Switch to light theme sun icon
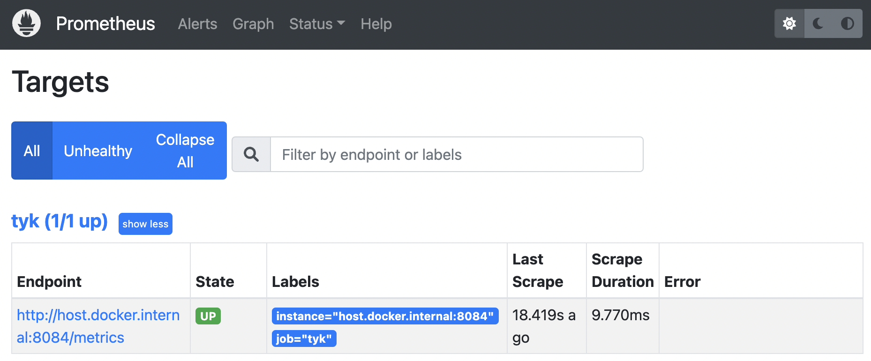The width and height of the screenshot is (871, 361). click(x=789, y=23)
